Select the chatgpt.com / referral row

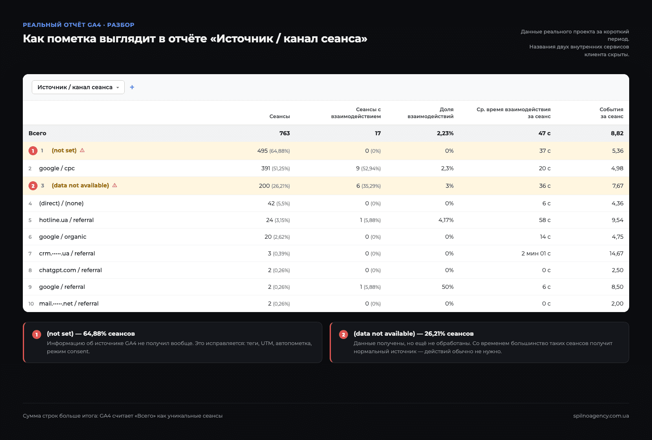[x=326, y=270]
